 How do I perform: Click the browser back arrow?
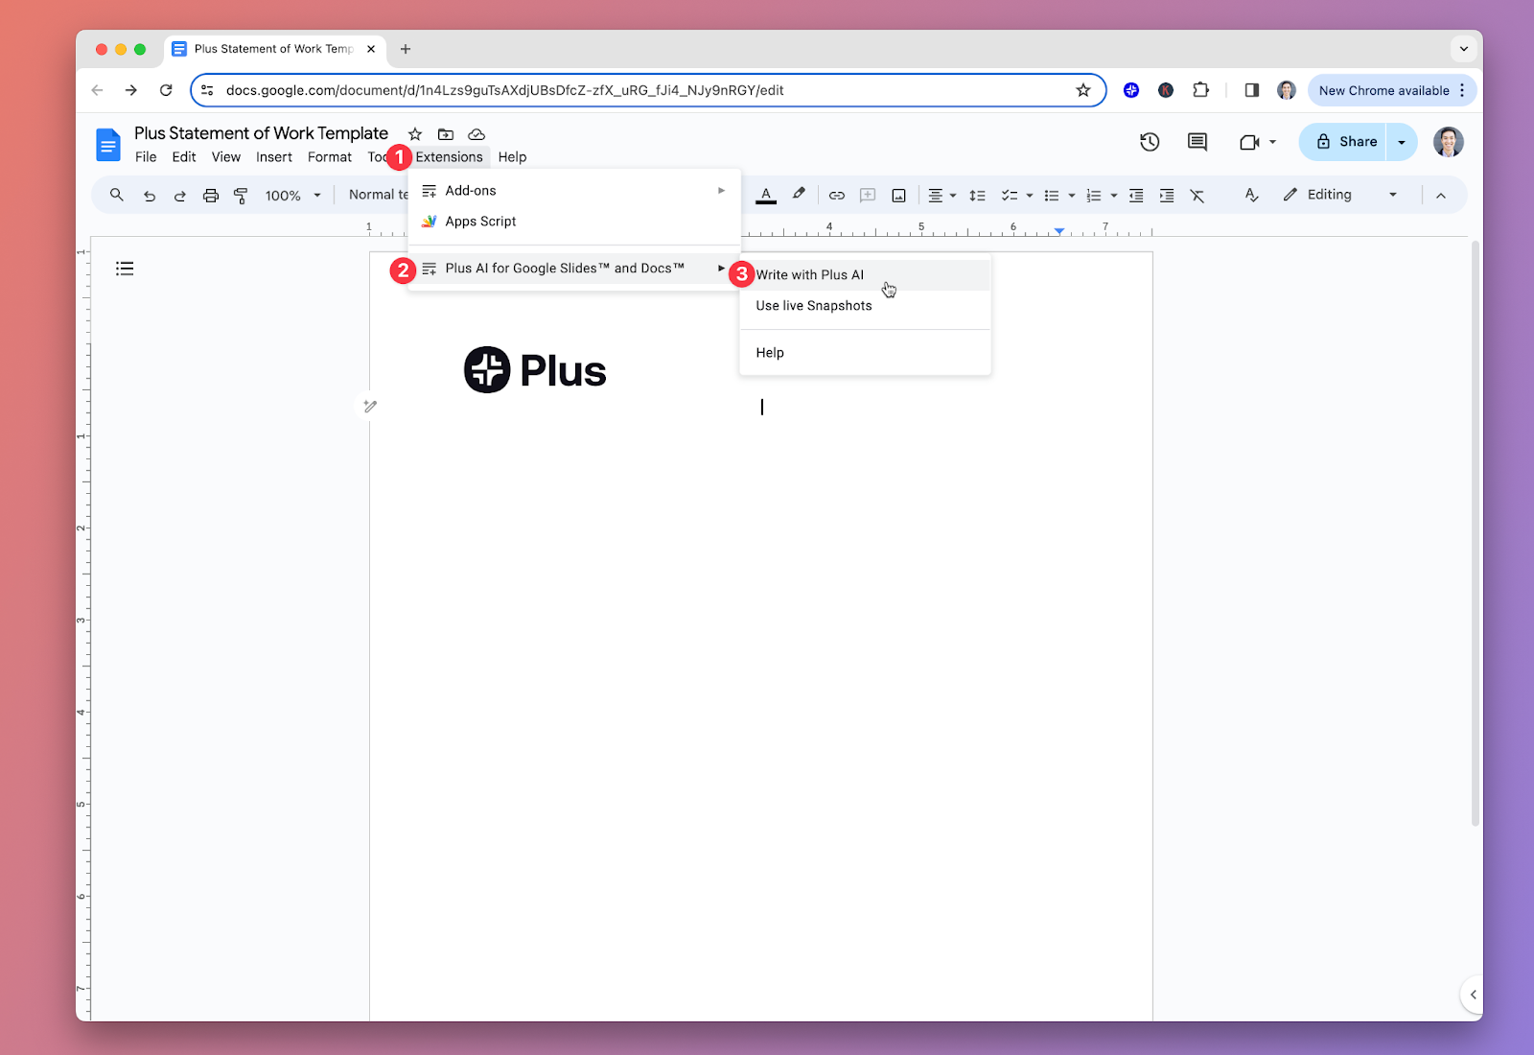[97, 90]
